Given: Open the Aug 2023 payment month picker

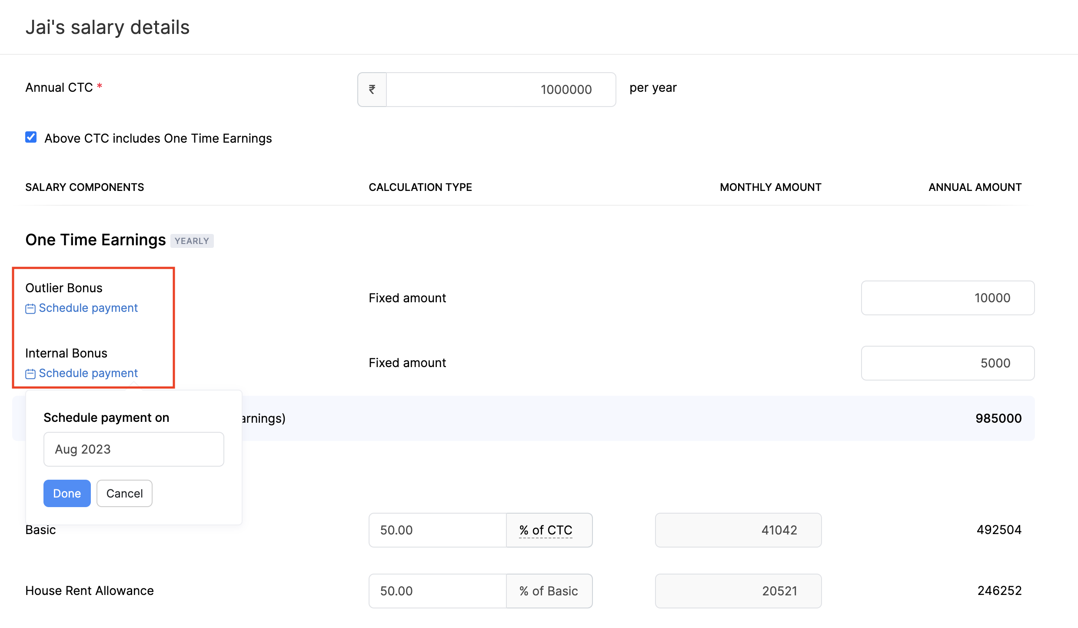Looking at the screenshot, I should pyautogui.click(x=133, y=449).
